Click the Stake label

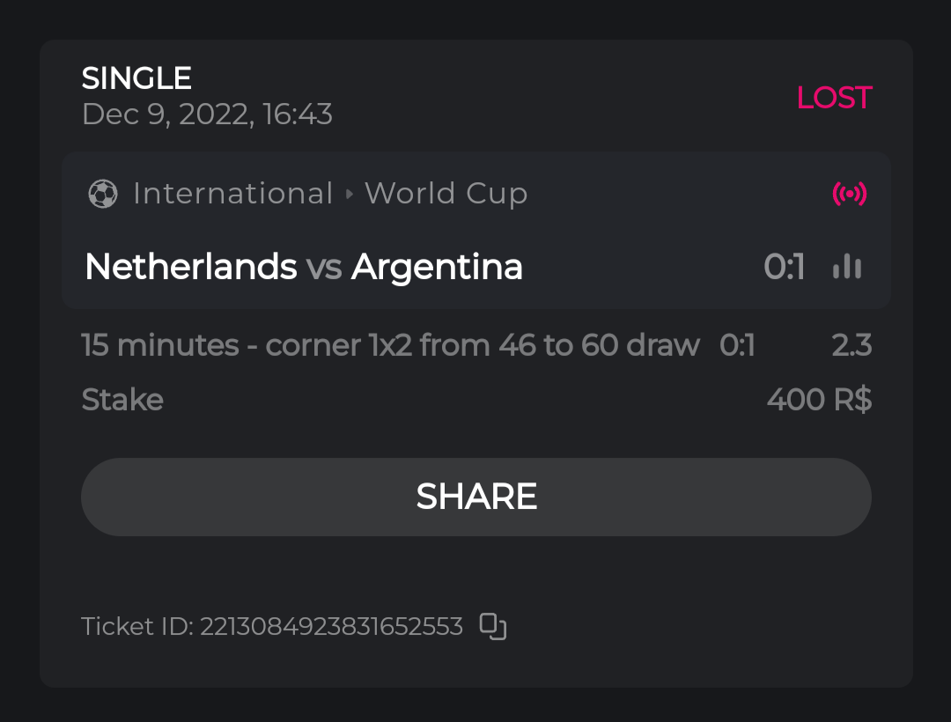click(122, 400)
